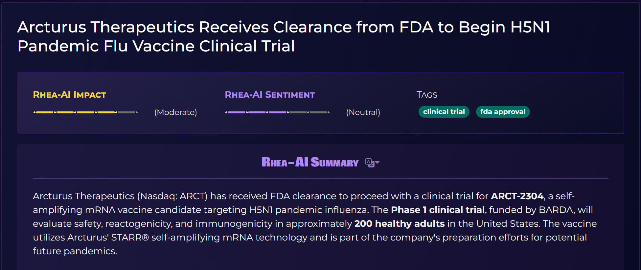This screenshot has width=641, height=270.
Task: Open the 'fda approval' tag
Action: point(503,112)
